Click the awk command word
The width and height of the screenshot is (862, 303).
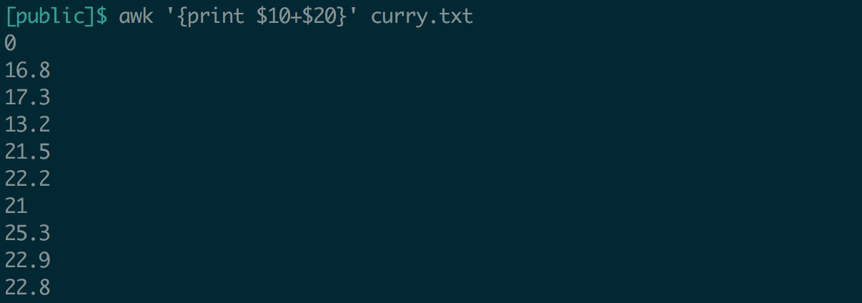pos(136,16)
